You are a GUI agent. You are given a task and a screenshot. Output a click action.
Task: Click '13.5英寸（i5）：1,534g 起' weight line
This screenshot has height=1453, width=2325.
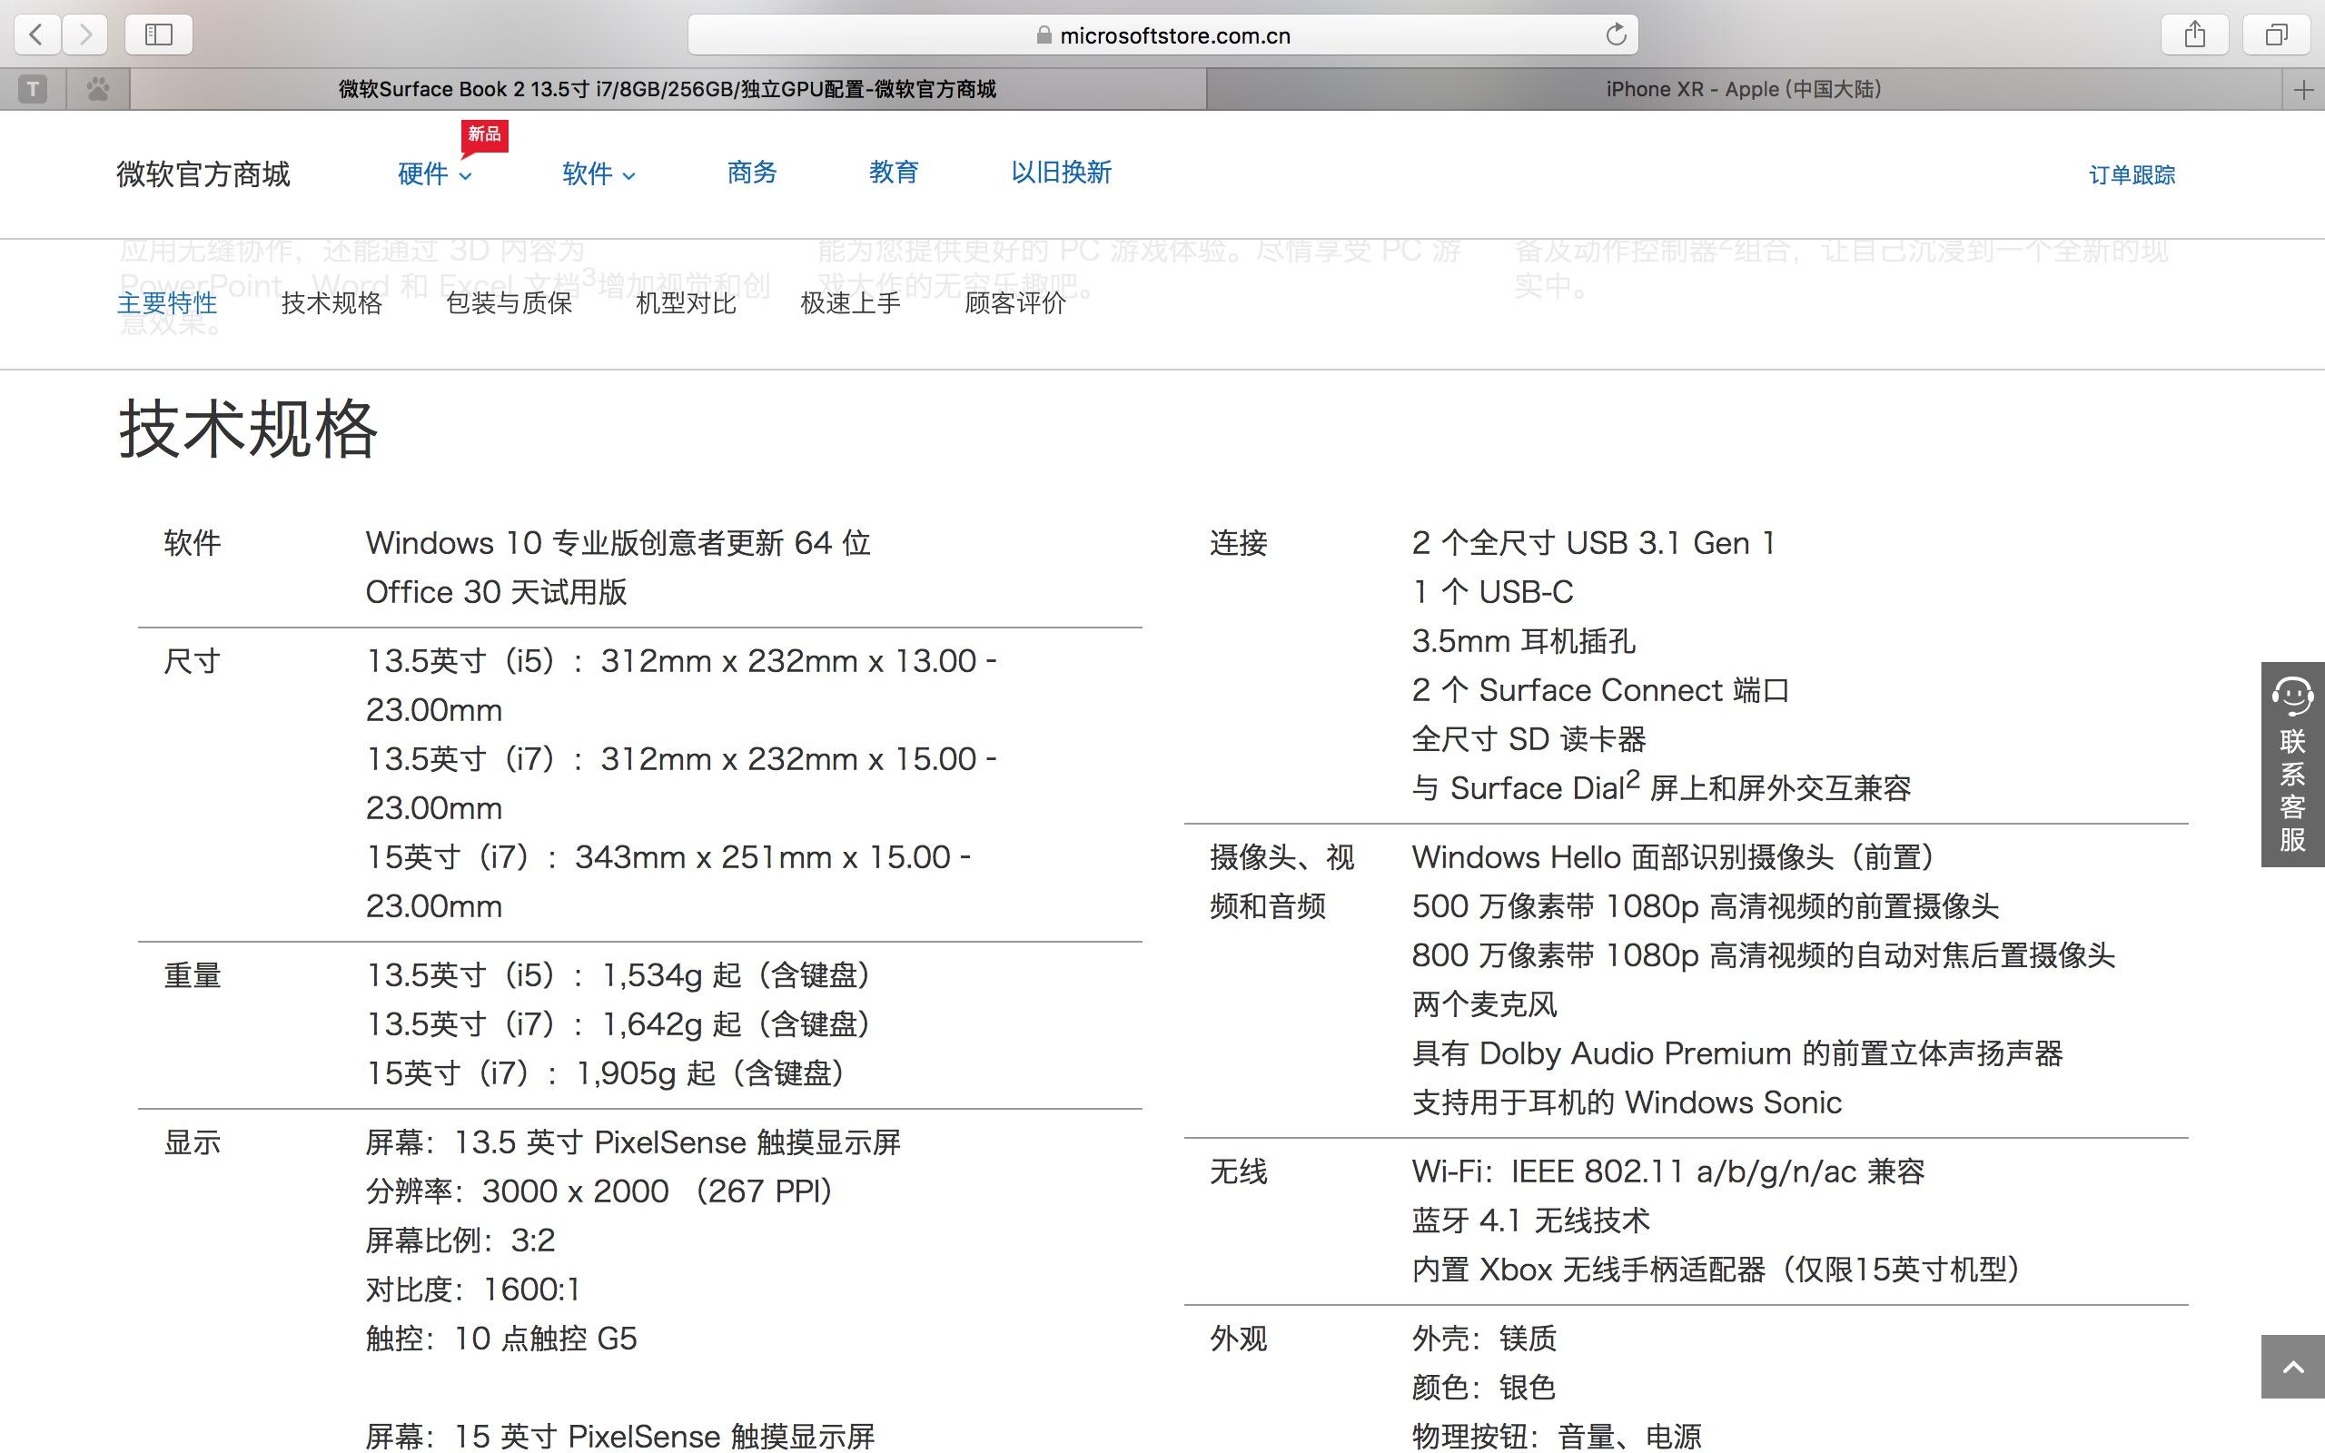click(x=618, y=976)
